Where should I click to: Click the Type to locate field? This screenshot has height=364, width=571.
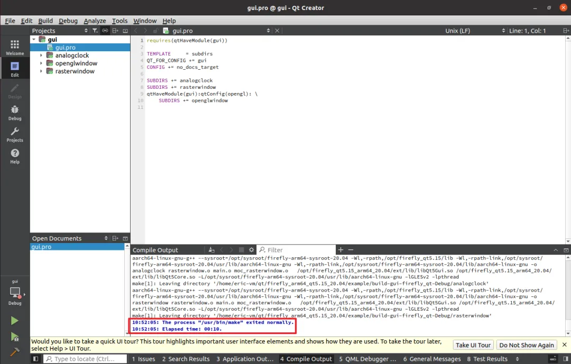point(86,359)
